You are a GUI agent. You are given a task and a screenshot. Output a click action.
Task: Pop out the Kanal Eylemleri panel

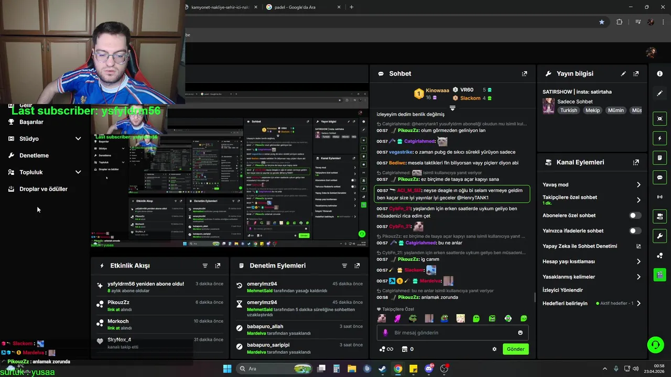pos(636,162)
